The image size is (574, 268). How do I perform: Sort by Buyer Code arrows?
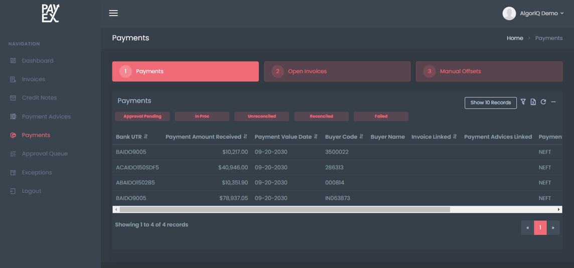361,137
